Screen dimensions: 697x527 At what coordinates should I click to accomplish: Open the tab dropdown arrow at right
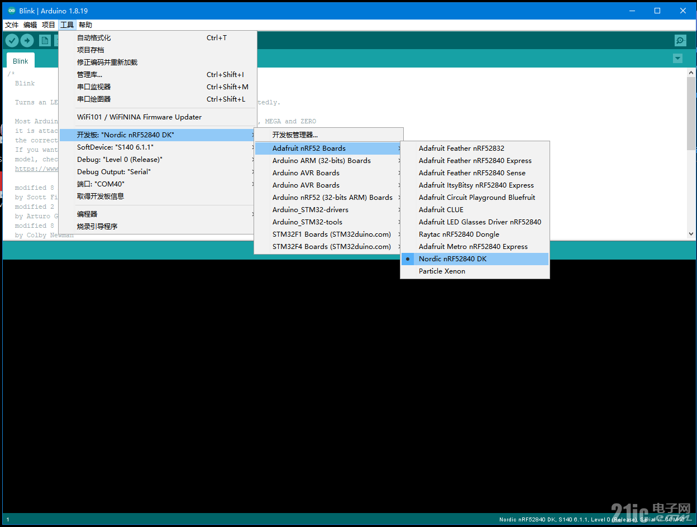pos(677,59)
